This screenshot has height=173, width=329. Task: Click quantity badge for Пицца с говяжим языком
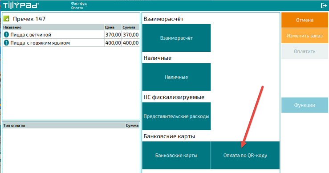[6, 43]
